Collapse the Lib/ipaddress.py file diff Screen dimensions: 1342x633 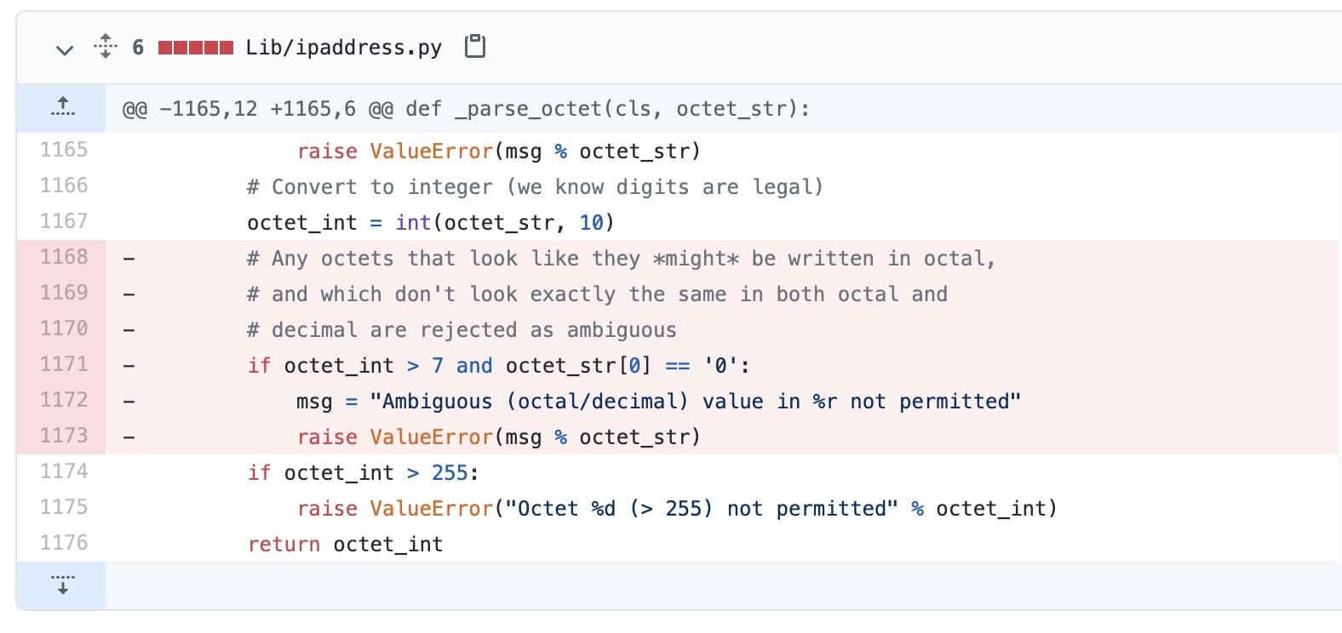64,49
